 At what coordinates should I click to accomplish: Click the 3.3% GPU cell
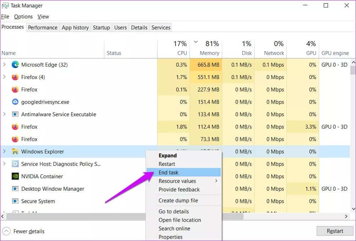tap(303, 127)
